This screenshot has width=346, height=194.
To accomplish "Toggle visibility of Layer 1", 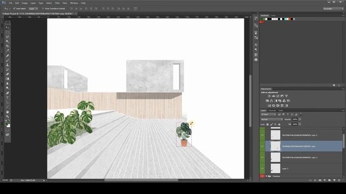I will coord(262,169).
